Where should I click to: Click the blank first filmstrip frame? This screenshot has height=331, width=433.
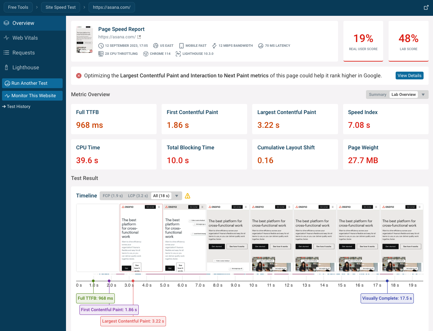[x=98, y=237]
